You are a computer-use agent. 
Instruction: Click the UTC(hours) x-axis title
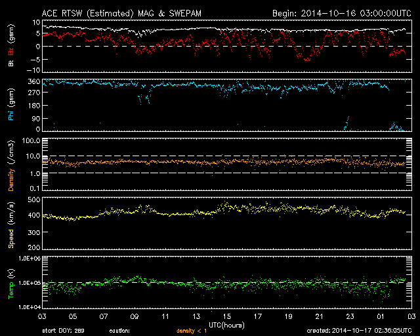[227, 325]
